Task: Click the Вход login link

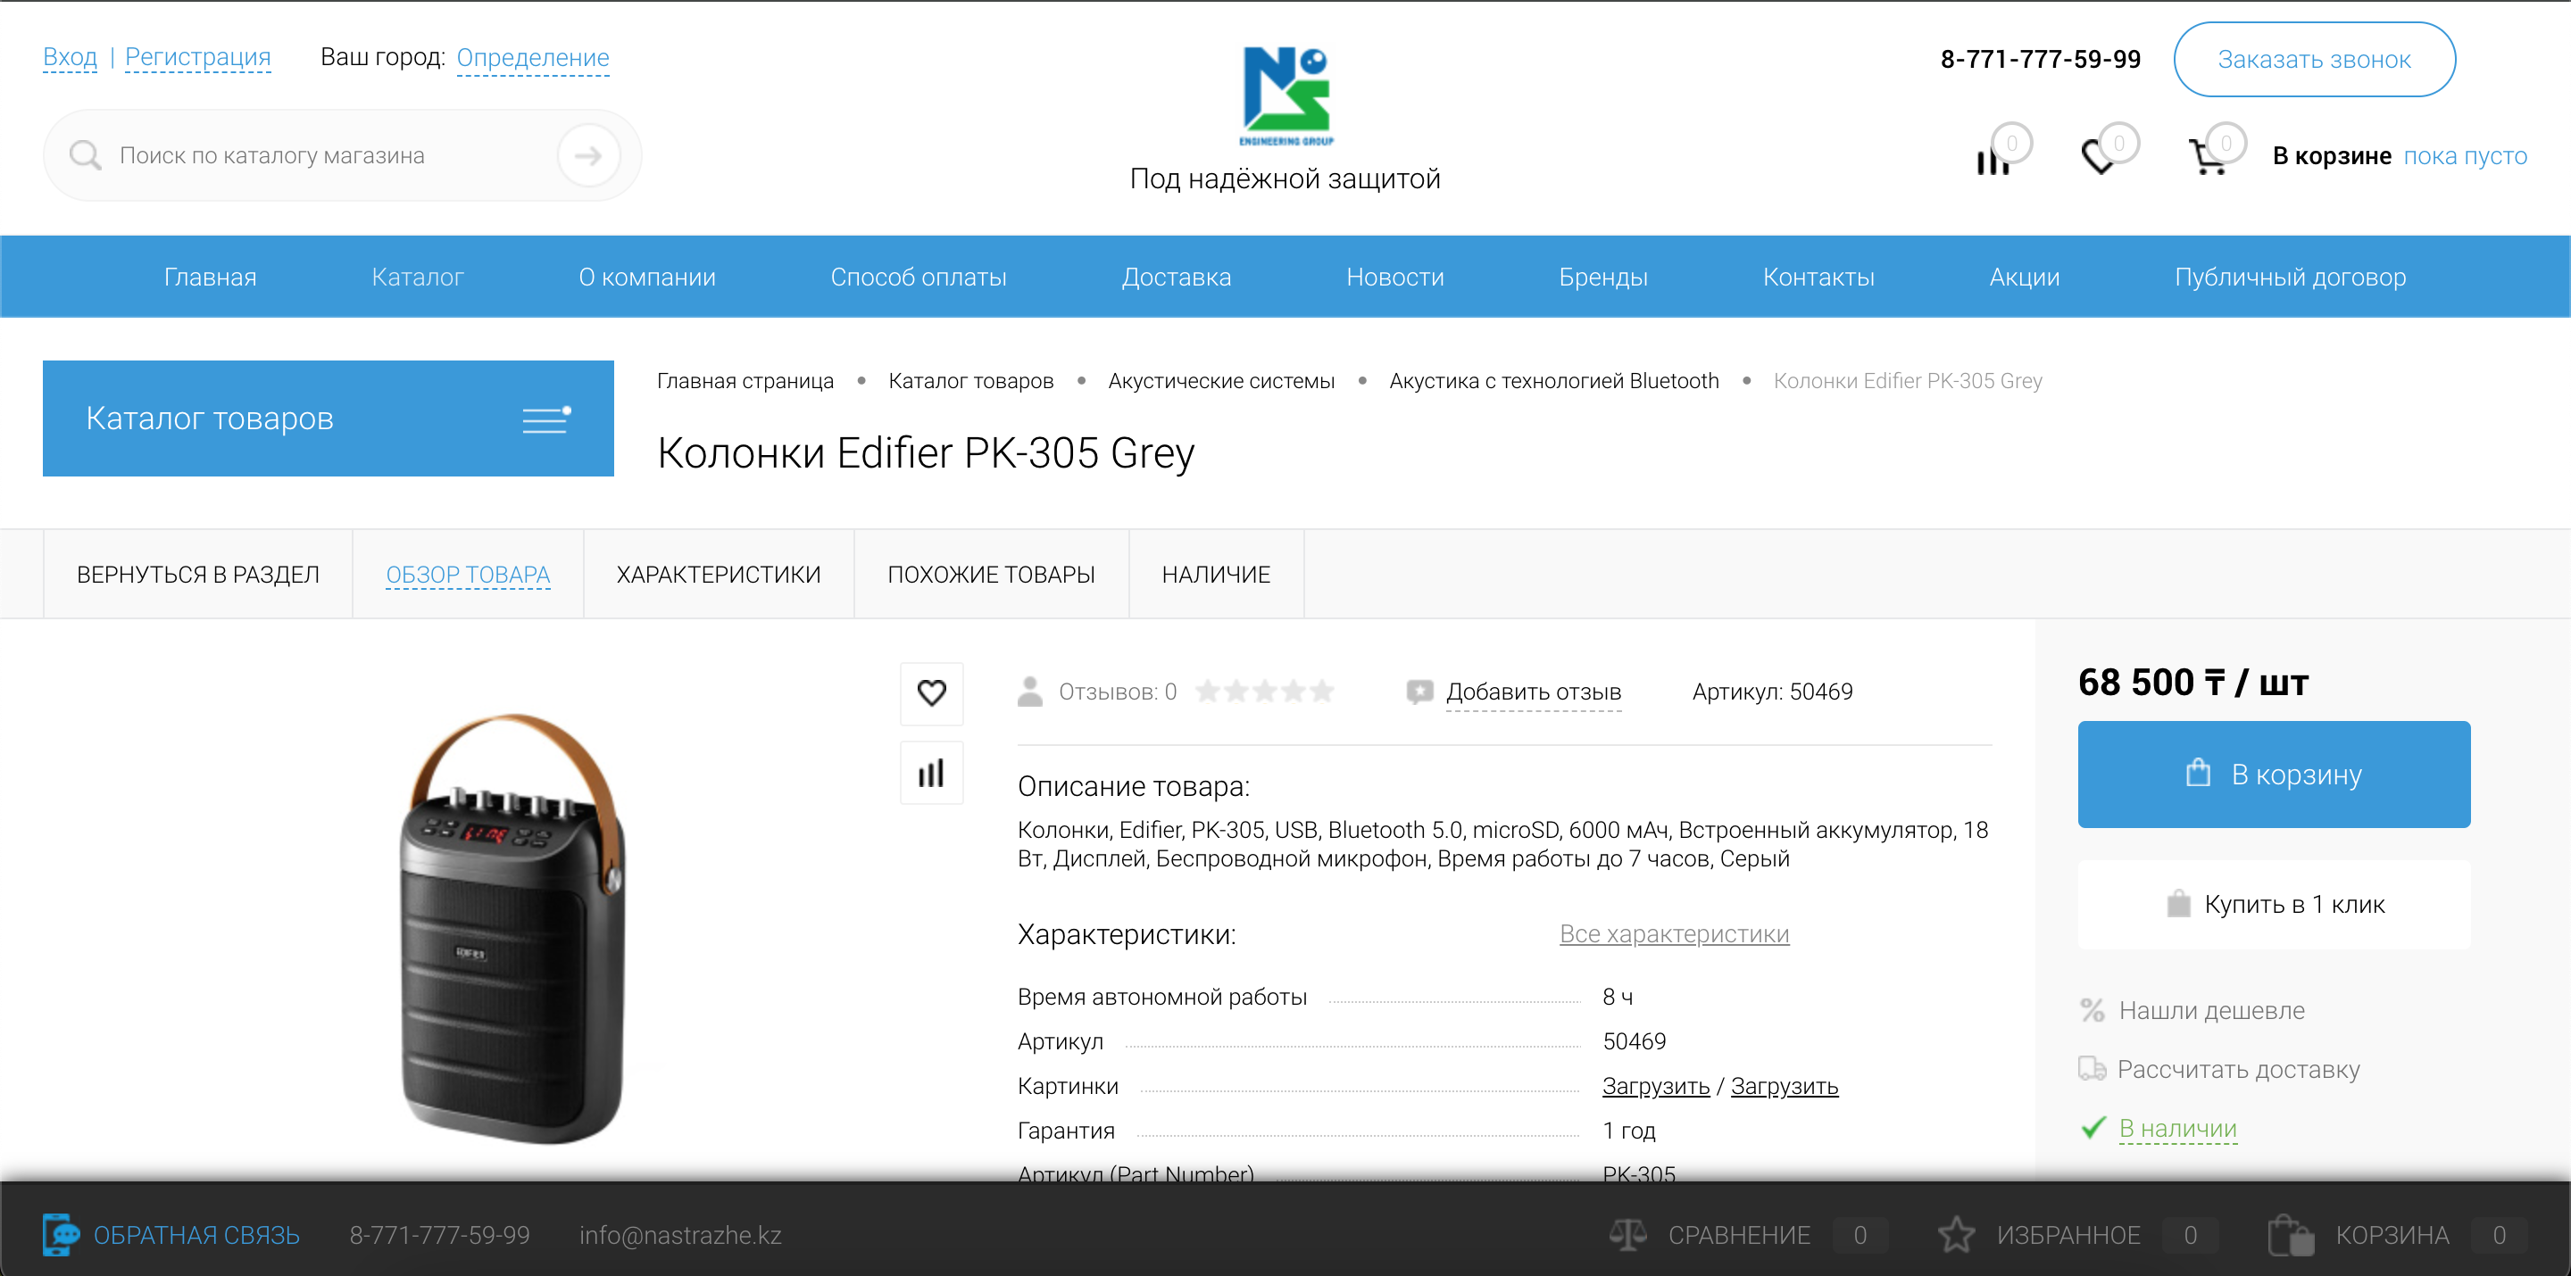Action: 70,57
